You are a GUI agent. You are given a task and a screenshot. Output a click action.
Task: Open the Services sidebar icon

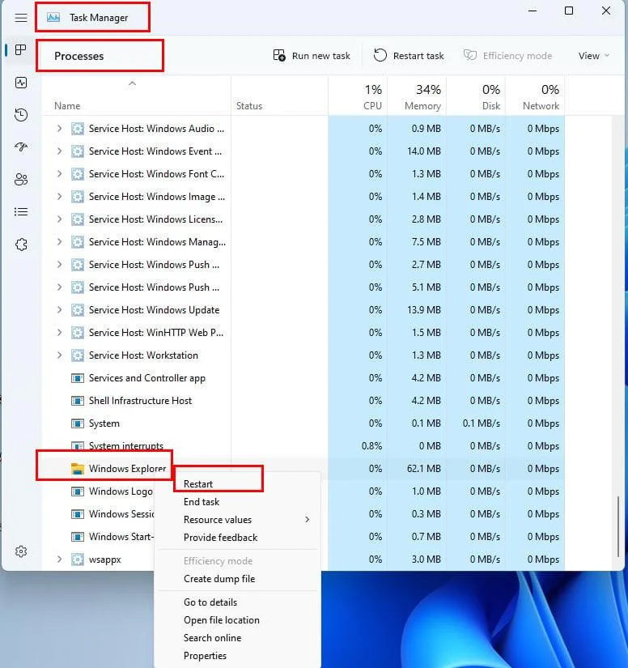(21, 244)
